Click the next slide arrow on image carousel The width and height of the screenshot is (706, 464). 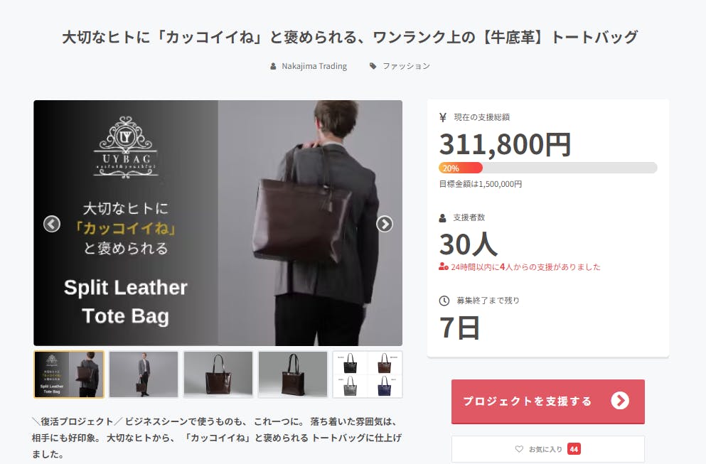click(385, 224)
